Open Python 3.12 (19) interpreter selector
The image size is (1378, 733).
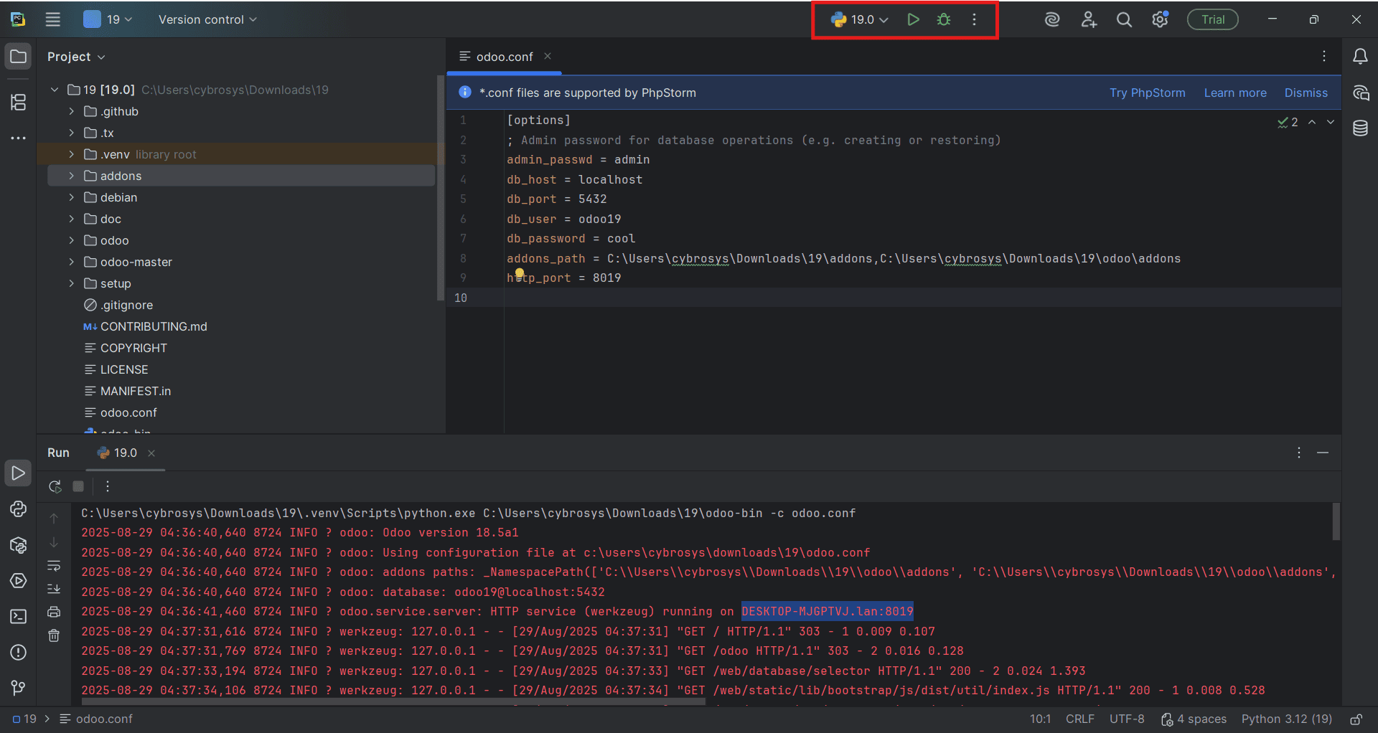point(1286,719)
